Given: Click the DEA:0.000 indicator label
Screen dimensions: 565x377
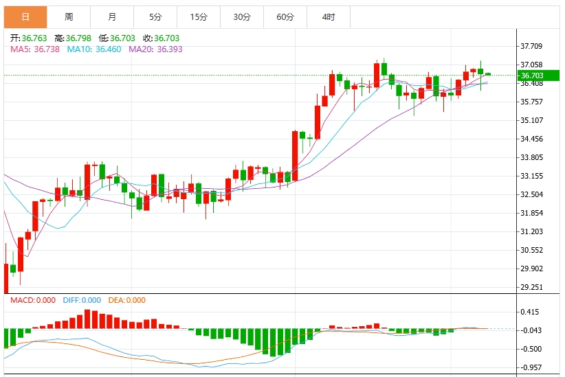Looking at the screenshot, I should click(x=127, y=300).
